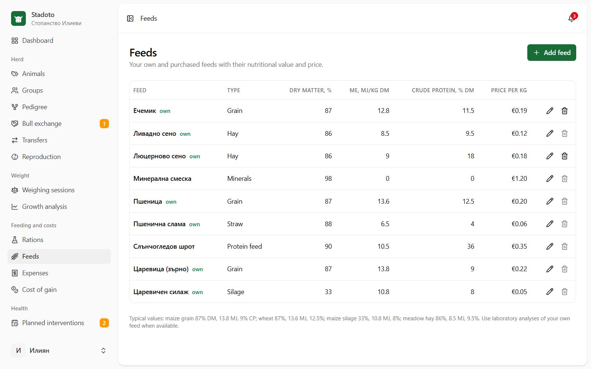The height and width of the screenshot is (369, 591).
Task: Sort by Price per kg header
Action: tap(509, 90)
